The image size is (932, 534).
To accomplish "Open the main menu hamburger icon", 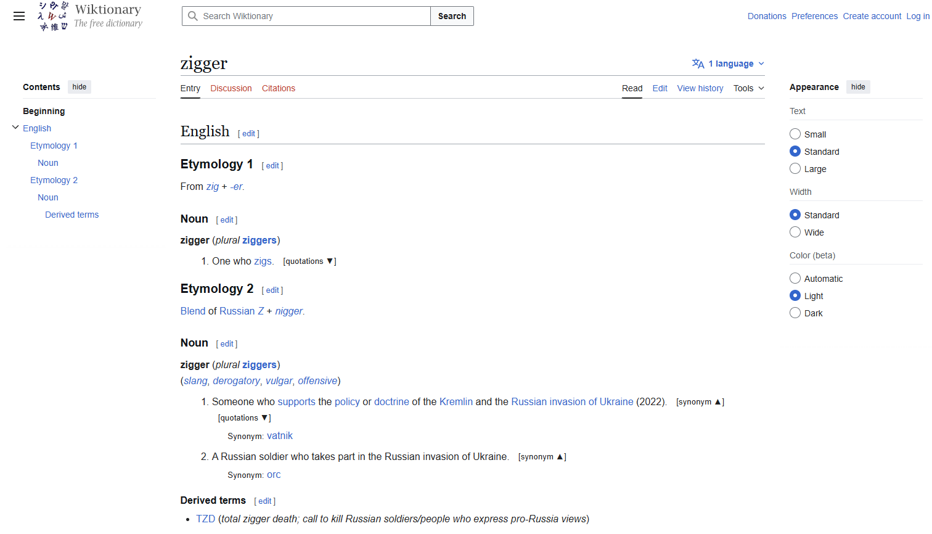I will [19, 16].
